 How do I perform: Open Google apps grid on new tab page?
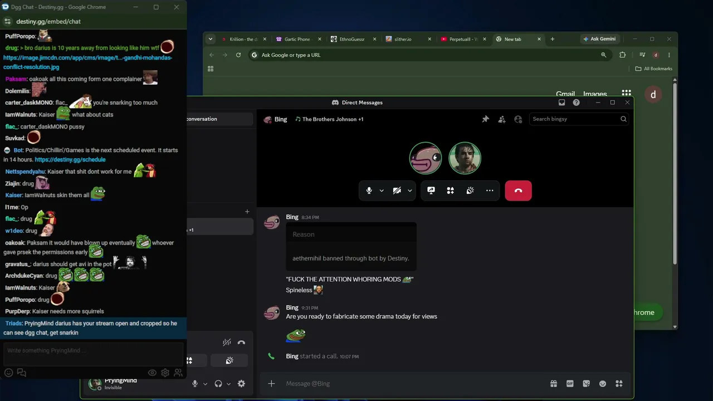pyautogui.click(x=627, y=94)
